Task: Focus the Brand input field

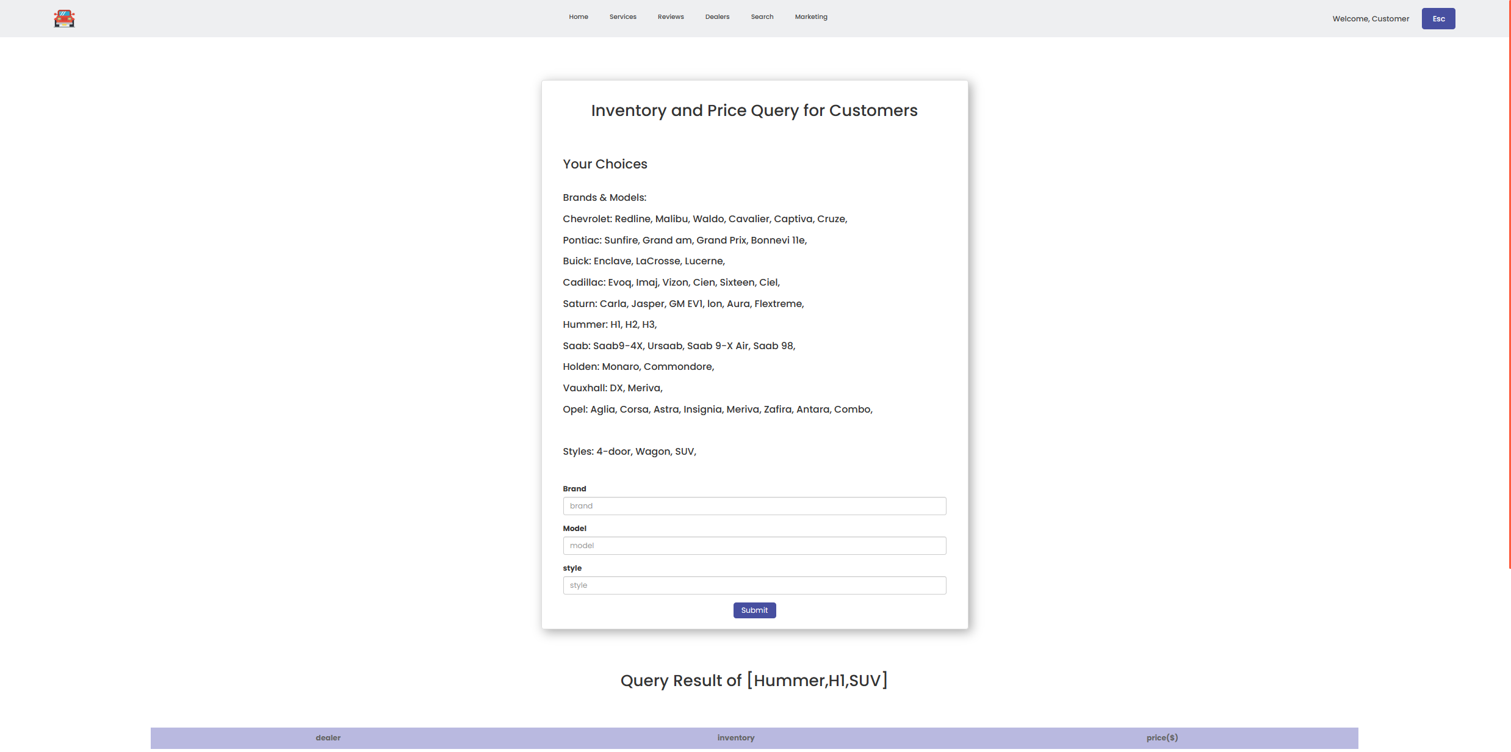Action: pyautogui.click(x=754, y=506)
